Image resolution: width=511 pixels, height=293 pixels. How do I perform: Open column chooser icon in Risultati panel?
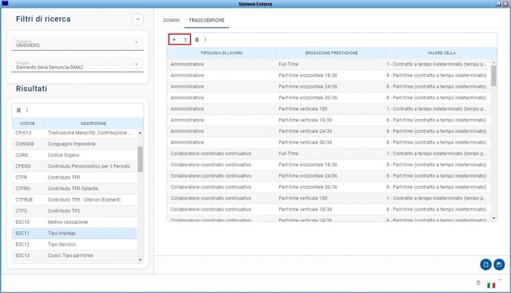point(19,110)
